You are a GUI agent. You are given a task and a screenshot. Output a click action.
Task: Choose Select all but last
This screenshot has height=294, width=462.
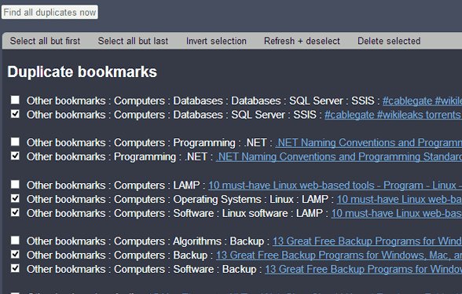(133, 41)
